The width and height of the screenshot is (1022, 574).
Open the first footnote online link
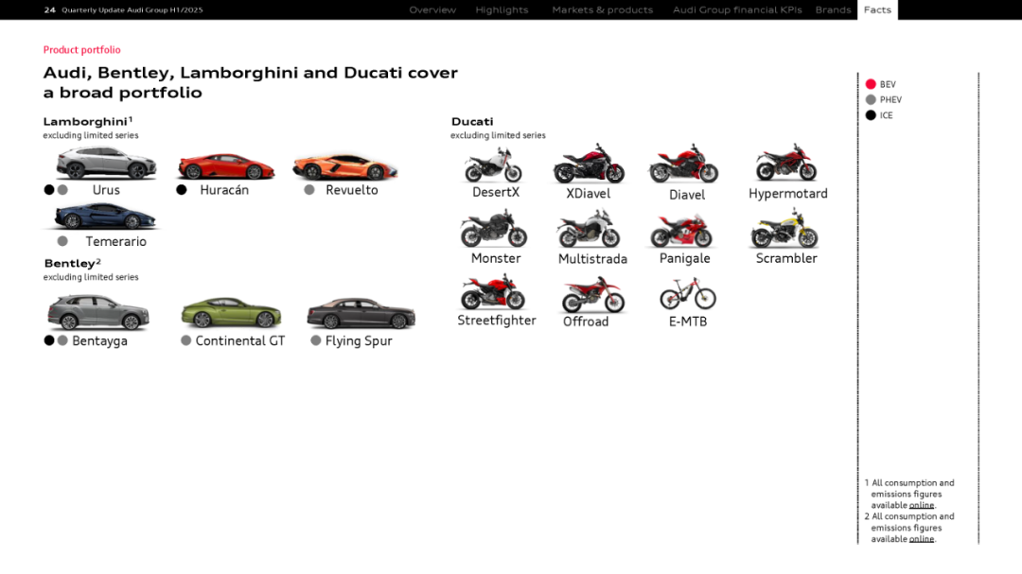pos(921,506)
